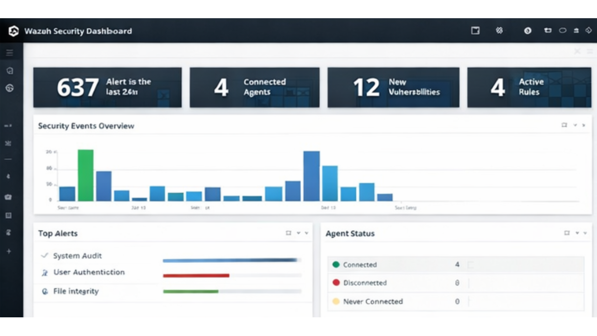This screenshot has width=597, height=336.
Task: Maximize the Agent Status panel
Action: (x=567, y=233)
